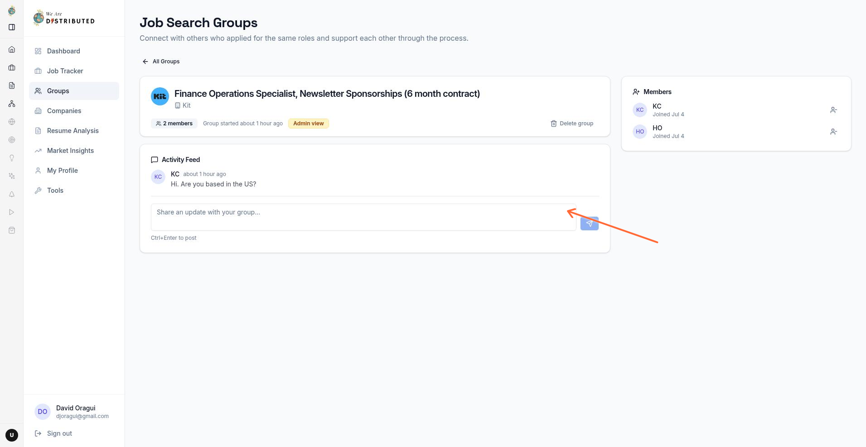The width and height of the screenshot is (866, 447).
Task: Click the KC avatar in Members list
Action: pyautogui.click(x=640, y=110)
